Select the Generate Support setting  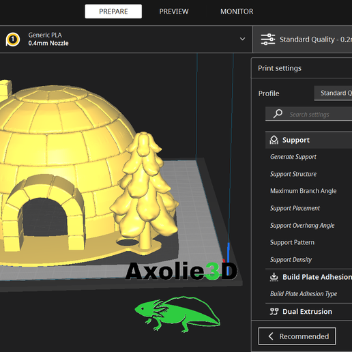coord(293,157)
